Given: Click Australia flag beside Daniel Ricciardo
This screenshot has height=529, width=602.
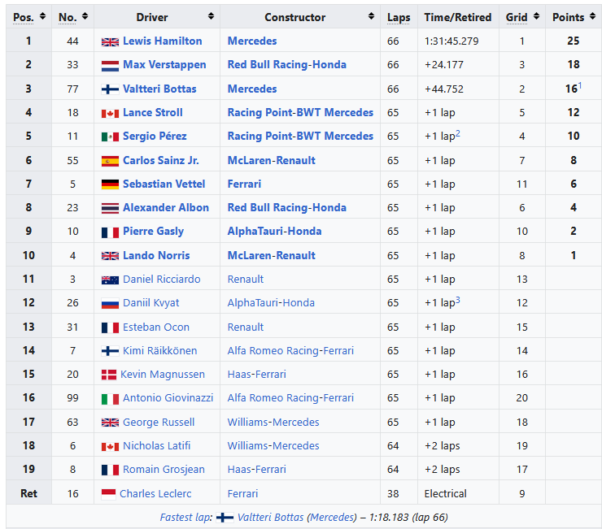Looking at the screenshot, I should 110,280.
